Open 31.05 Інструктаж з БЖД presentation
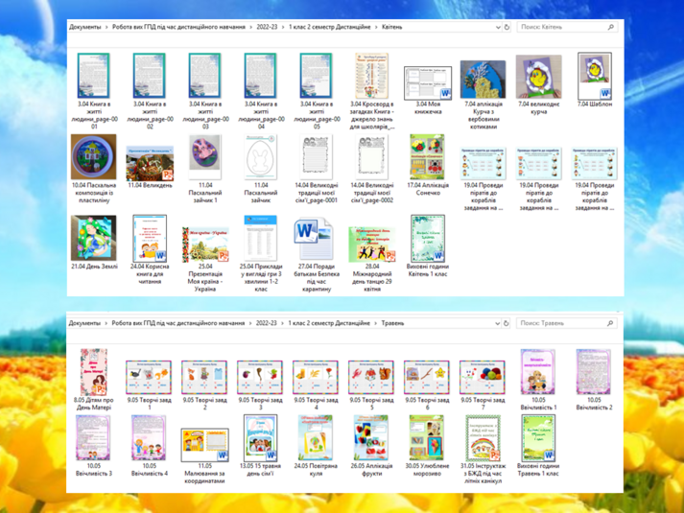Viewport: 684px width, 513px height. 482,450
